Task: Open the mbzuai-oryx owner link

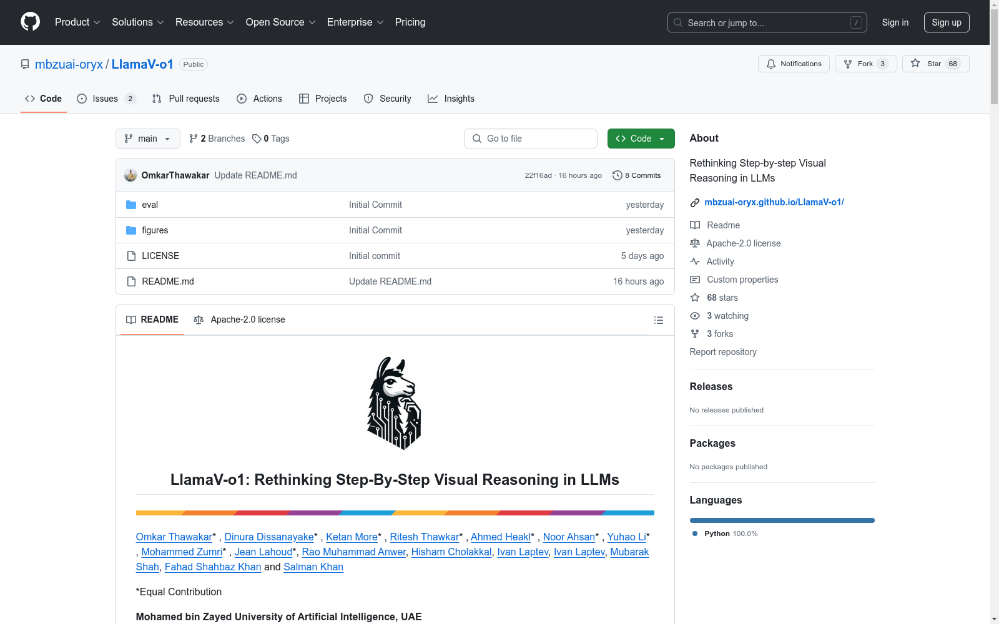Action: tap(69, 64)
